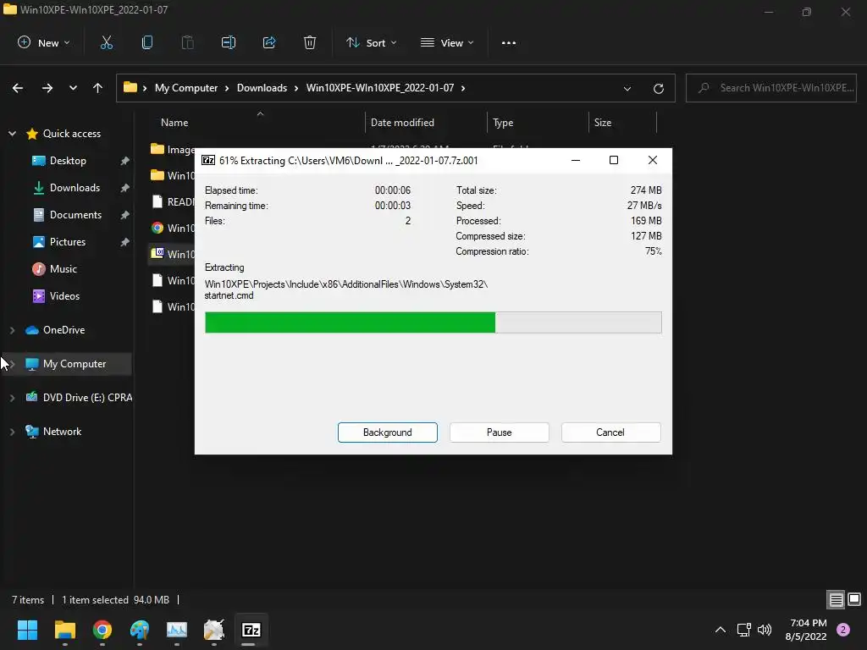Select Pictures in Quick access
Image resolution: width=867 pixels, height=650 pixels.
[68, 241]
